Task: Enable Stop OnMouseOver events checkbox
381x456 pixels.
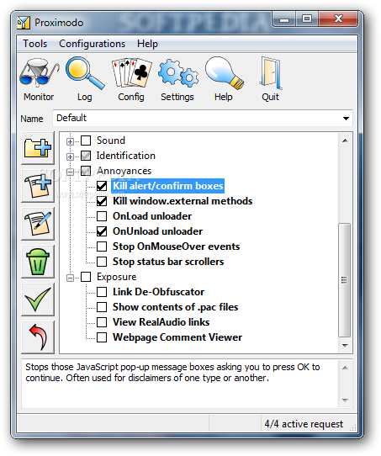Action: tap(102, 247)
